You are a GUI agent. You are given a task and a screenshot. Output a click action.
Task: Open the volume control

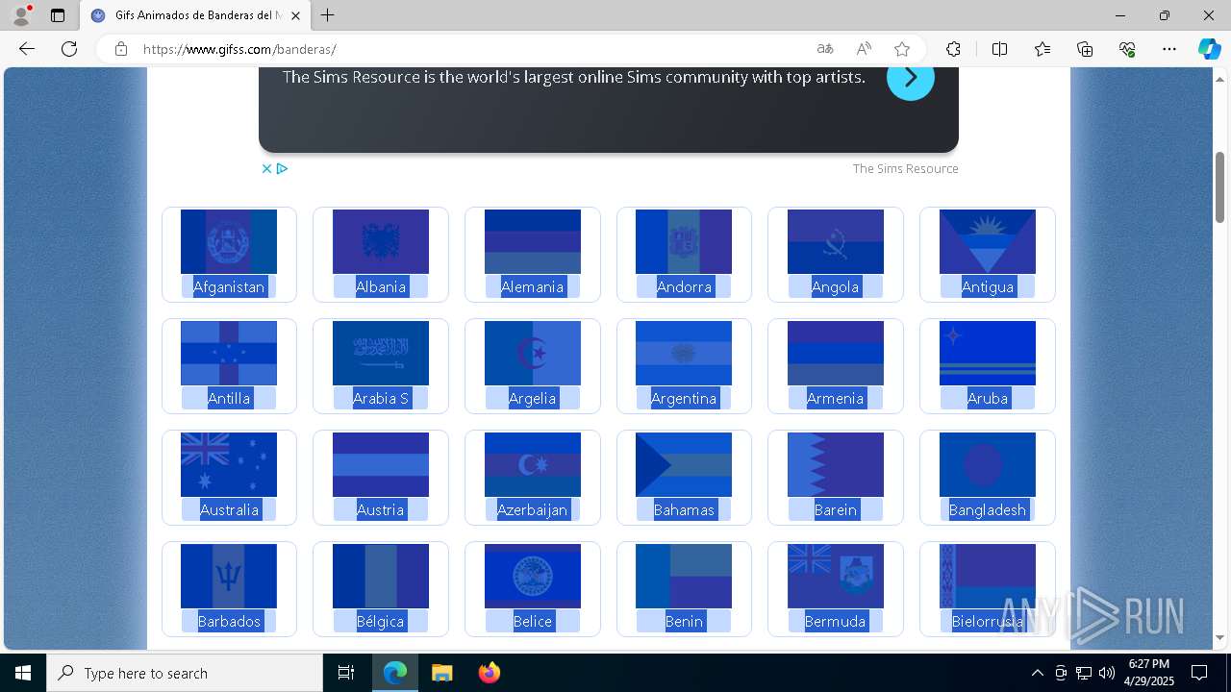click(1106, 673)
